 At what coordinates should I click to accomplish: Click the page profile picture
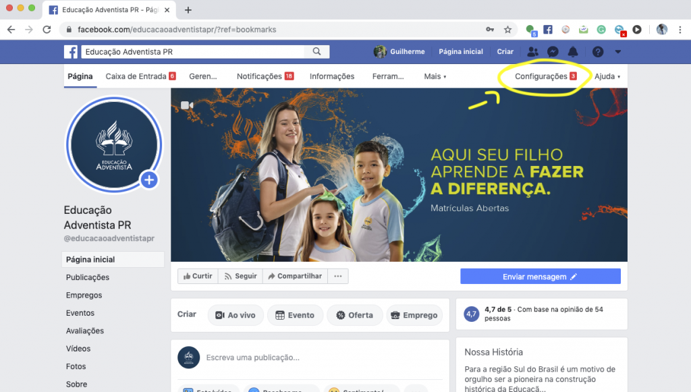(113, 145)
